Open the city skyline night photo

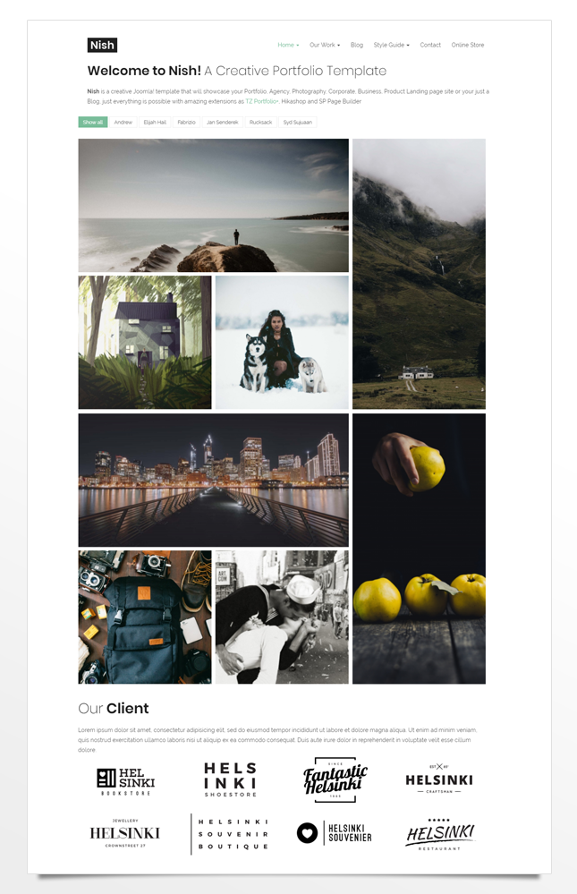point(213,480)
